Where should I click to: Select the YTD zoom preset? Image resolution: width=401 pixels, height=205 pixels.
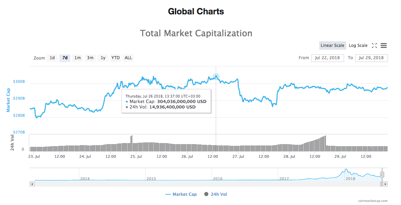(115, 58)
